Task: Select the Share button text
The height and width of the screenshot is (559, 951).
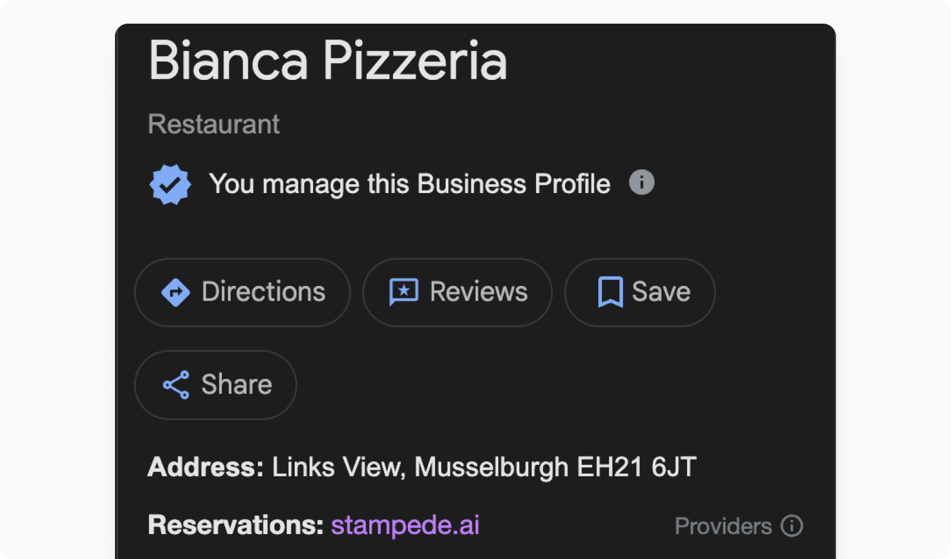Action: click(x=237, y=385)
